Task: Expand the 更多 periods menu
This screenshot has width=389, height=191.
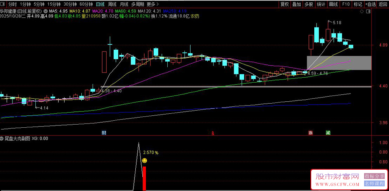Action: click(x=152, y=4)
